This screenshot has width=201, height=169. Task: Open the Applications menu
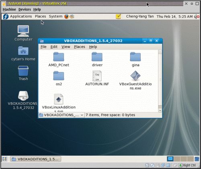pyautogui.click(x=21, y=16)
